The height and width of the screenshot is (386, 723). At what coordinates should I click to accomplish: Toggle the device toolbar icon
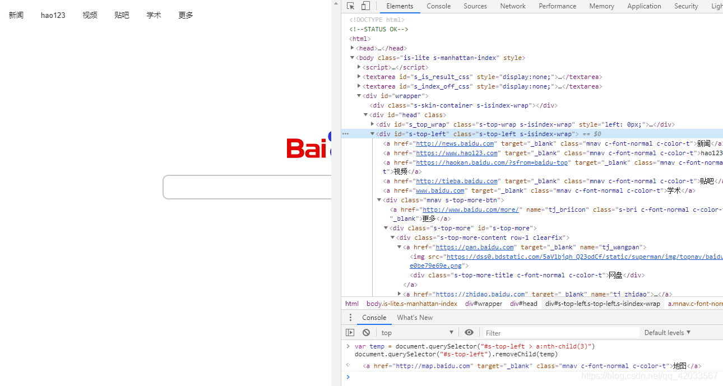pyautogui.click(x=365, y=6)
